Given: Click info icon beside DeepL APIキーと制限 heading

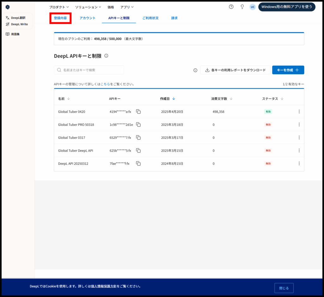Looking at the screenshot, I should coord(106,56).
